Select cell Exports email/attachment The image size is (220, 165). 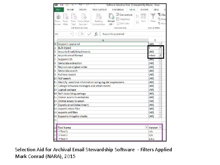[x=103, y=105]
